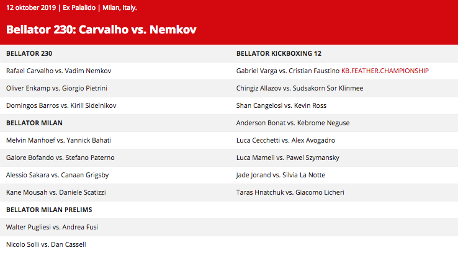
Task: Select Luca Mameli vs. Pawel Szymansky fight
Action: coord(290,158)
